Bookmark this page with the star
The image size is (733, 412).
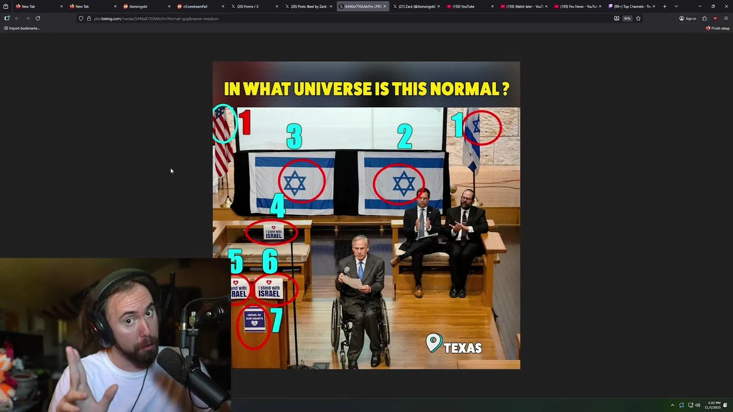638,18
